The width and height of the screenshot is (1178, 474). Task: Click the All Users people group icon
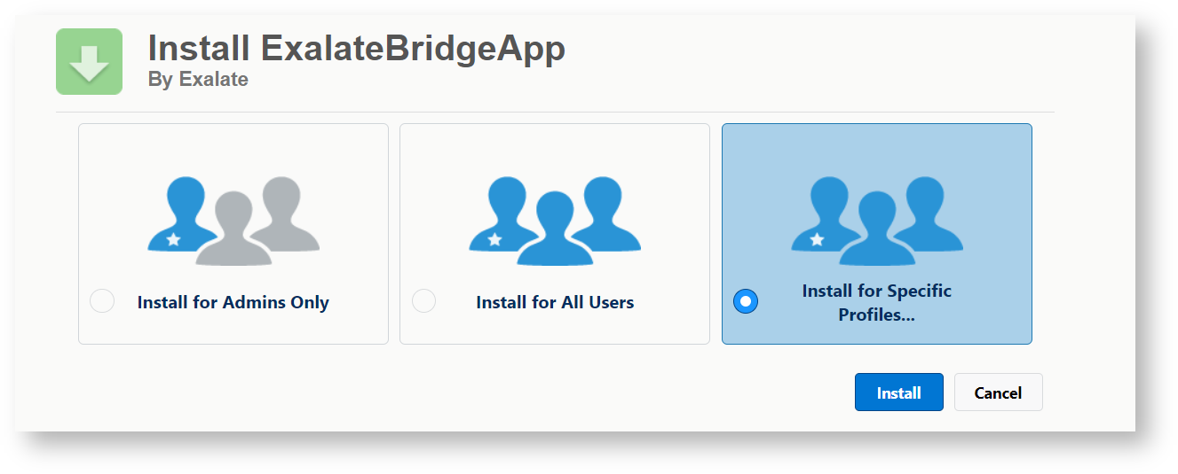[555, 220]
